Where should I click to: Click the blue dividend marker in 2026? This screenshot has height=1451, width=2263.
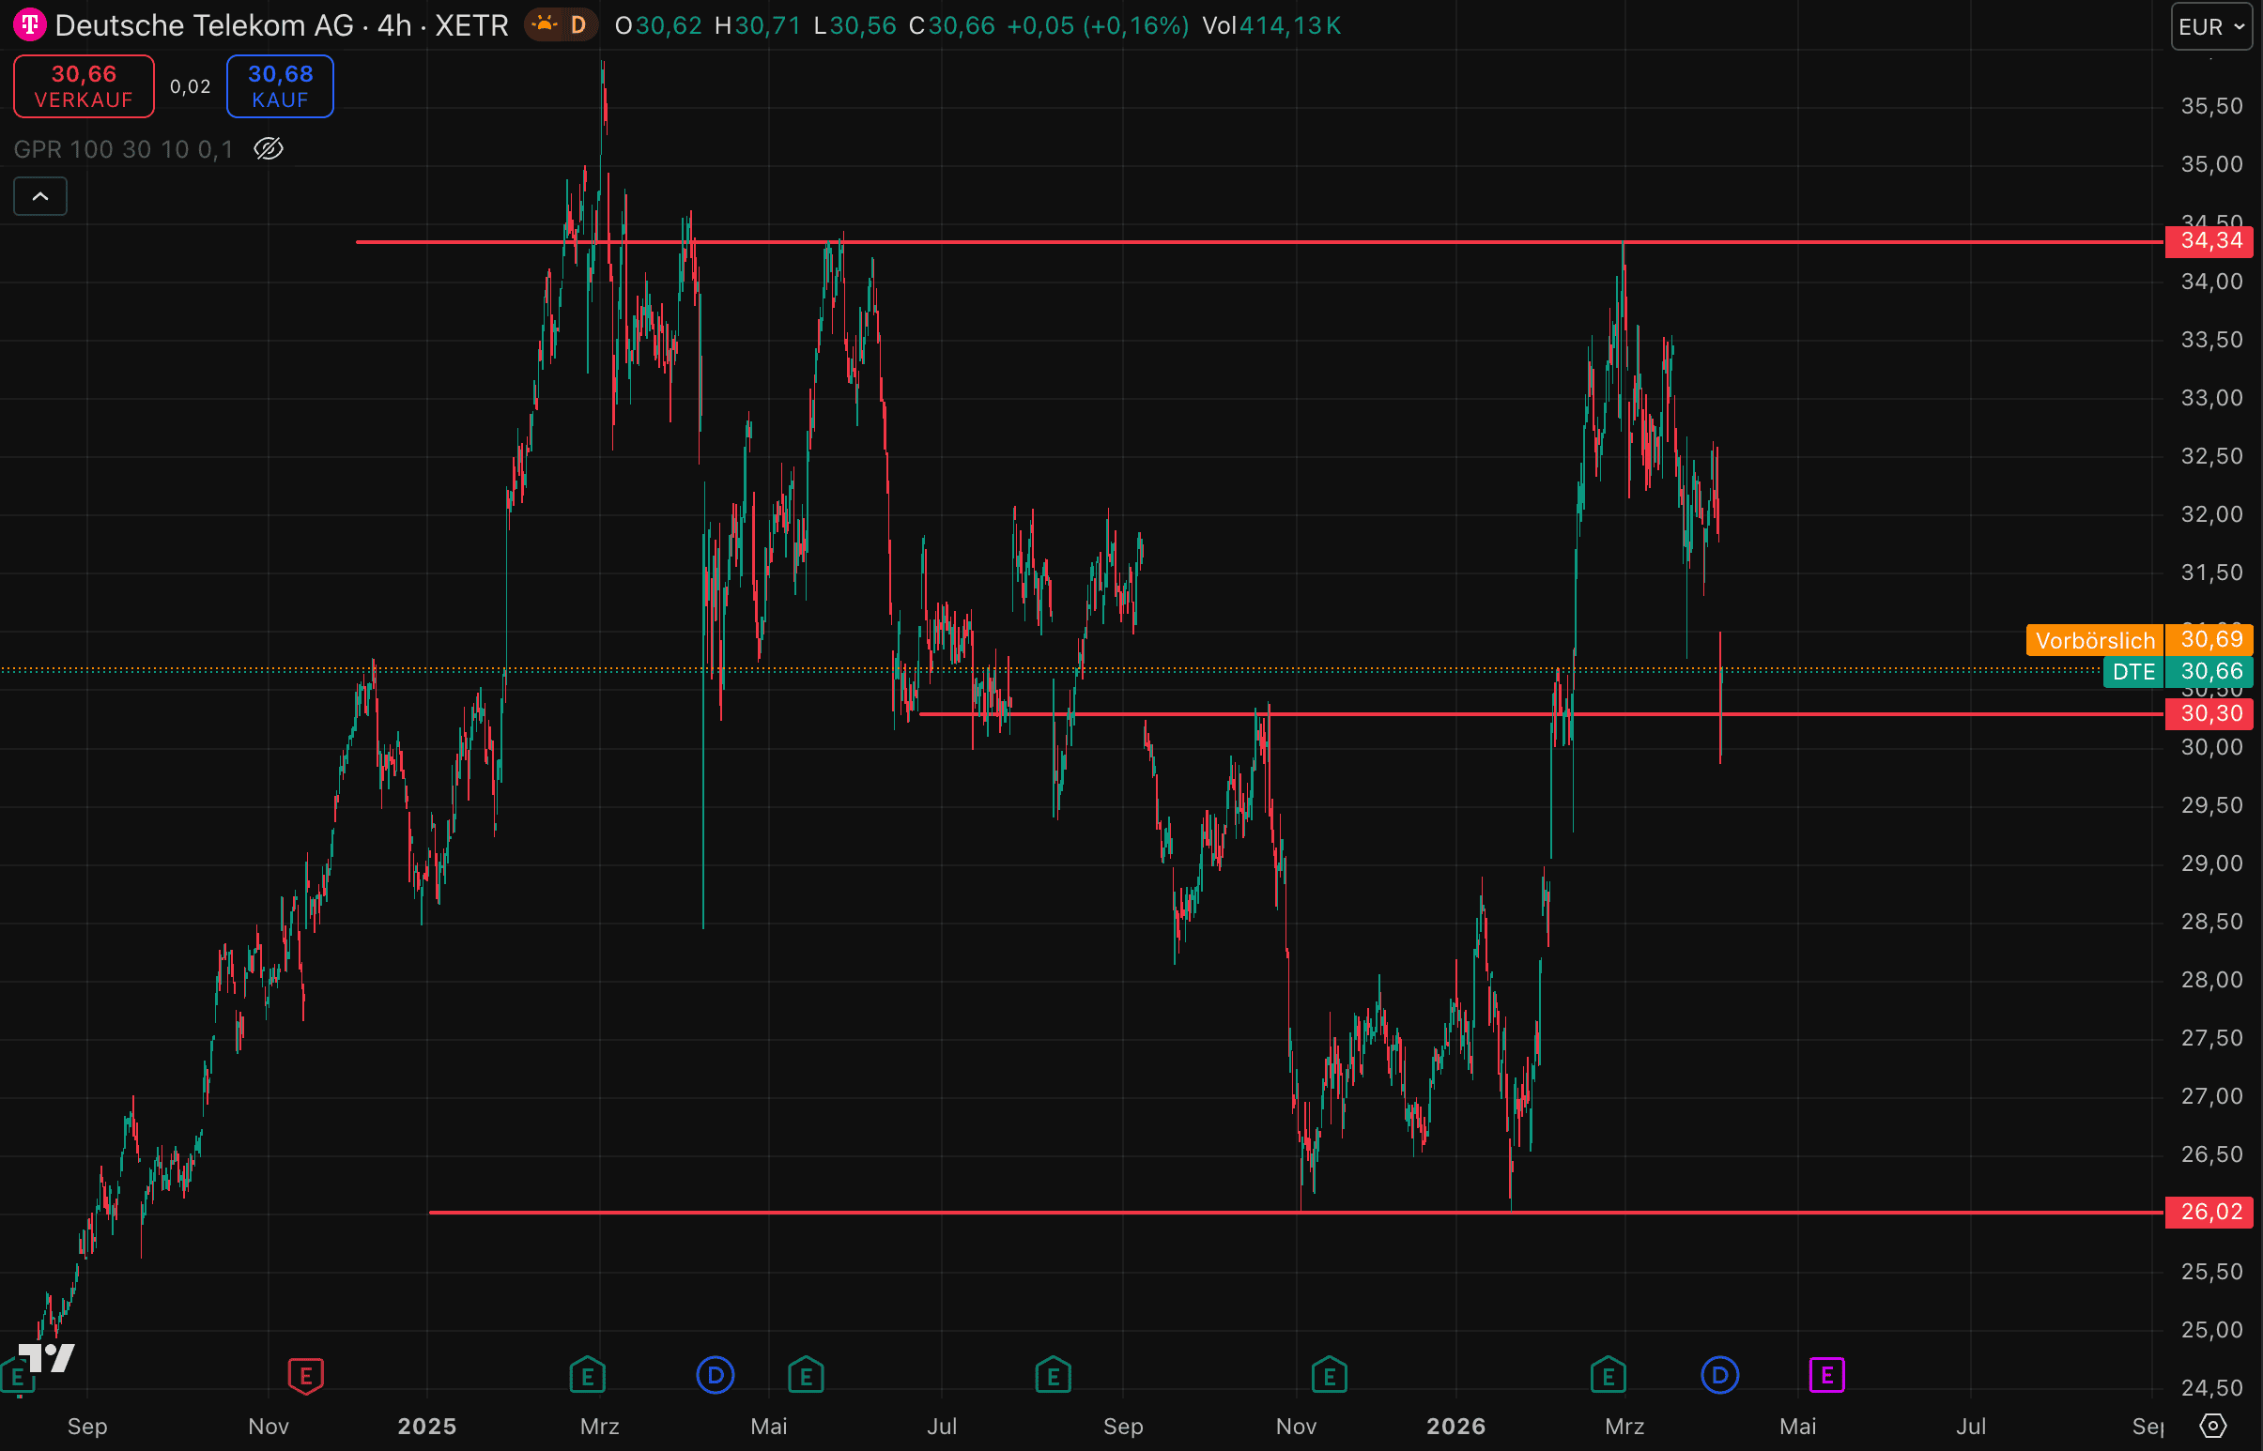pyautogui.click(x=1720, y=1376)
